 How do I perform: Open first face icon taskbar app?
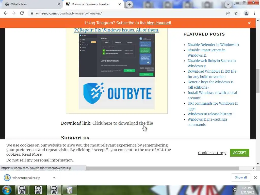[x=22, y=190]
